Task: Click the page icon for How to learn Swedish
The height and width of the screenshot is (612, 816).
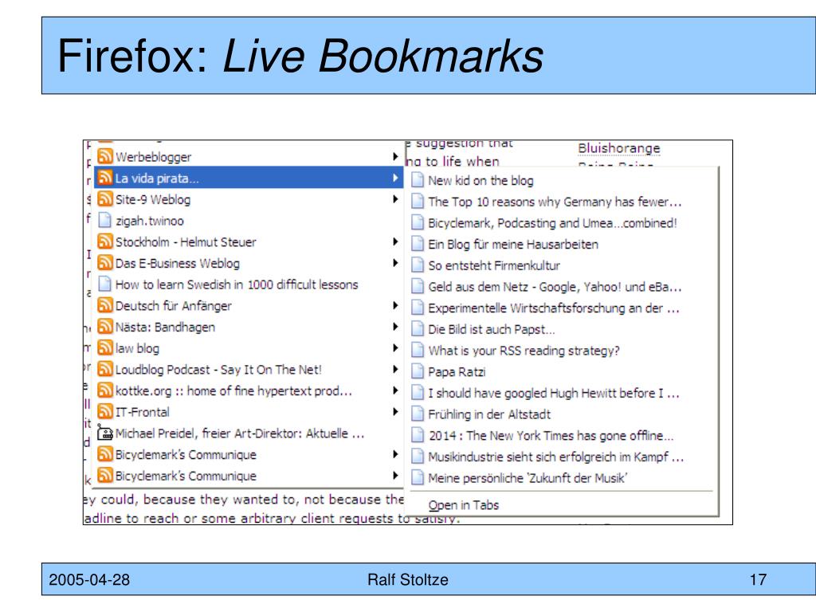Action: click(x=104, y=284)
